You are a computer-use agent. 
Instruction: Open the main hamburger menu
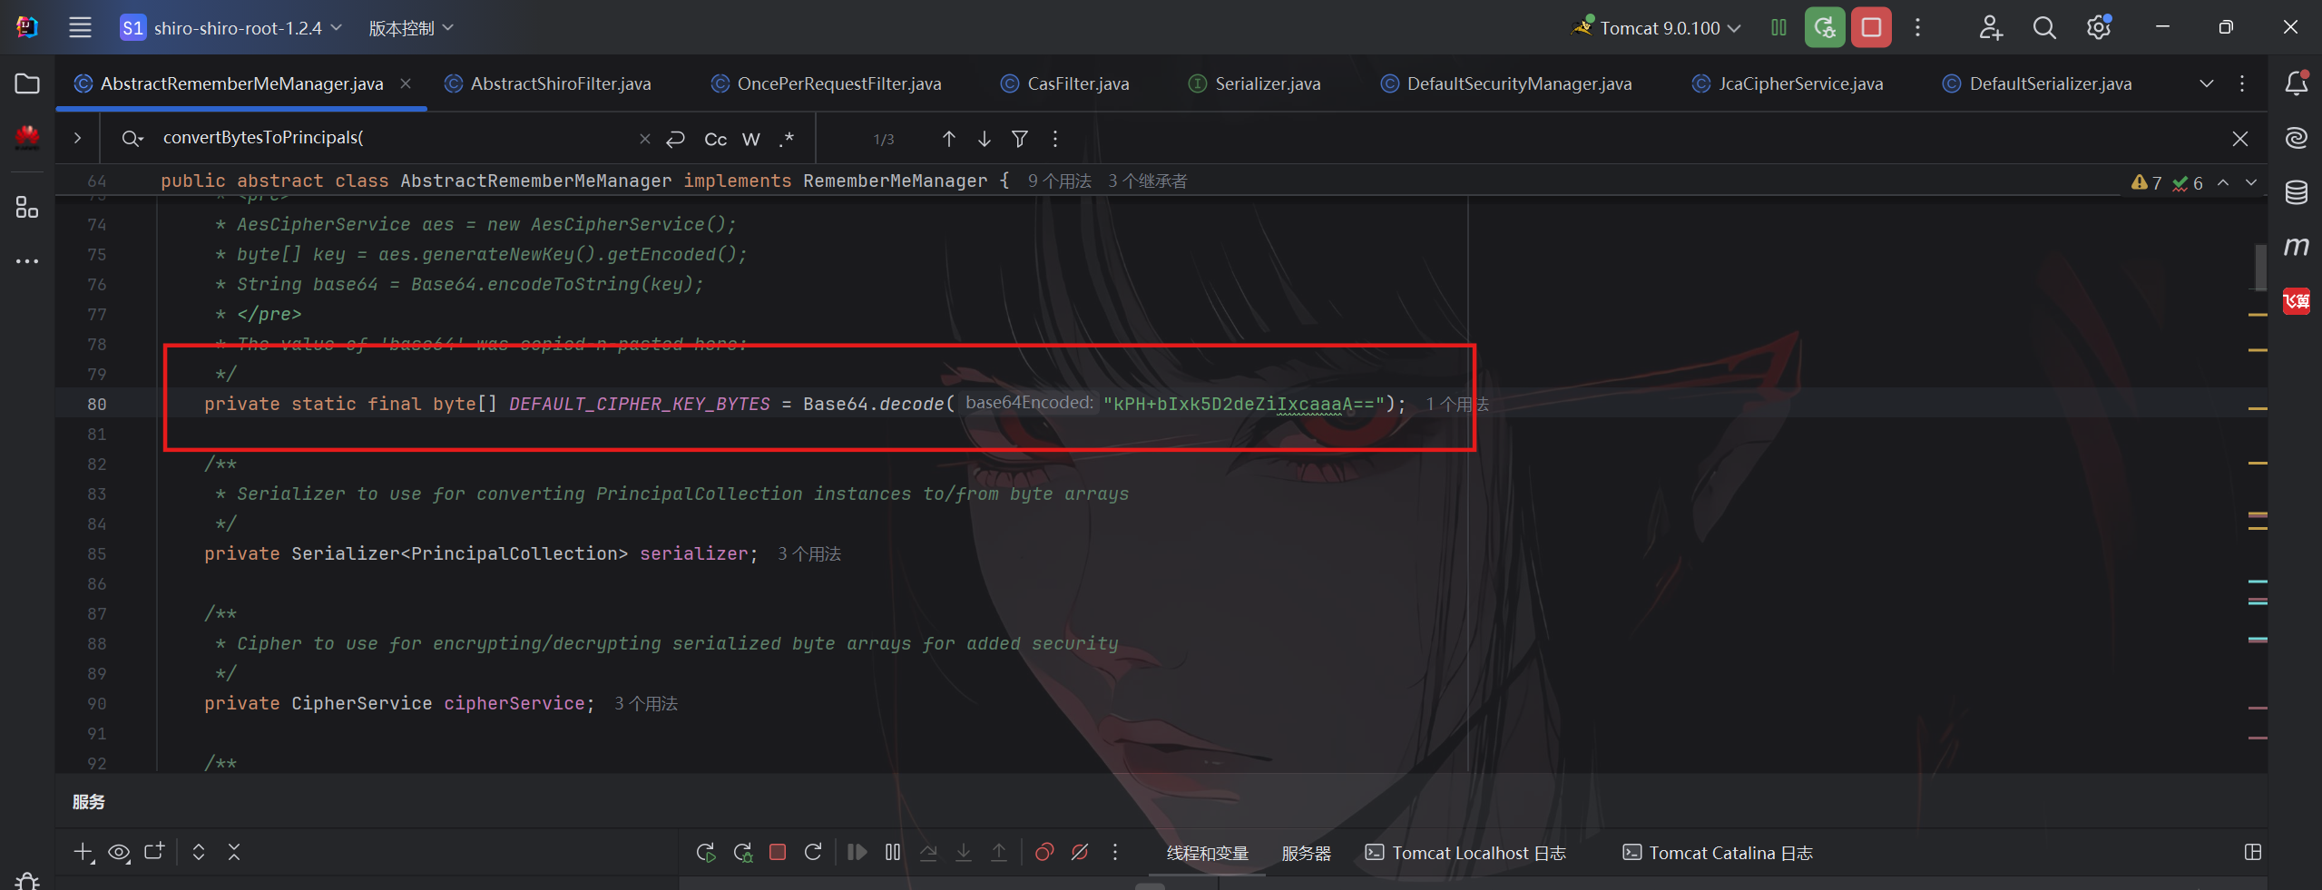pos(80,27)
